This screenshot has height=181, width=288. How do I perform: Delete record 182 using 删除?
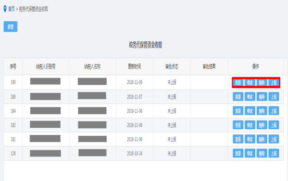point(262,125)
